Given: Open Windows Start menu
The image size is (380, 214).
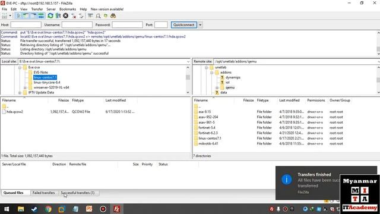Looking at the screenshot, I should tap(7, 209).
